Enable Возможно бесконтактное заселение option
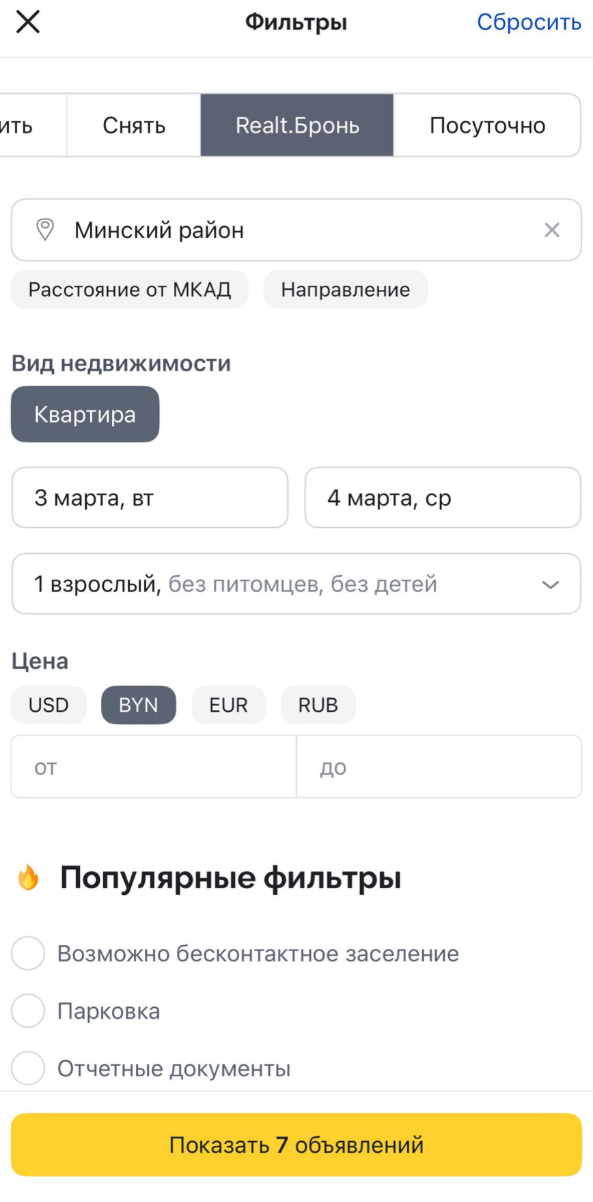 click(28, 953)
